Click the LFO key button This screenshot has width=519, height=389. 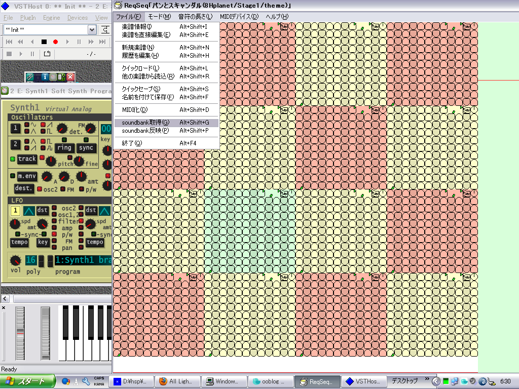click(43, 242)
